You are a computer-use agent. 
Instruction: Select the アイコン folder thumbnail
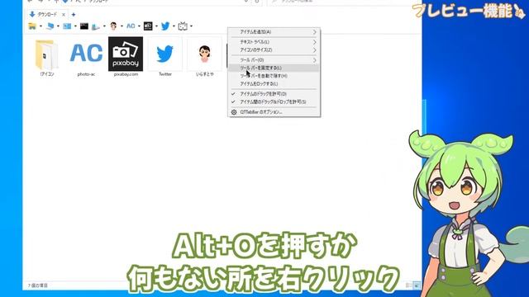46,57
